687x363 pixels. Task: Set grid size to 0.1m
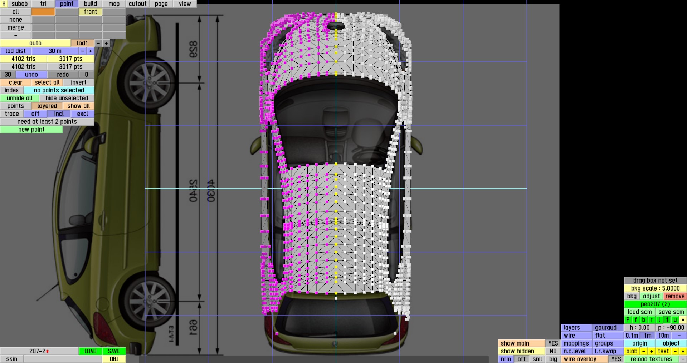[632, 336]
